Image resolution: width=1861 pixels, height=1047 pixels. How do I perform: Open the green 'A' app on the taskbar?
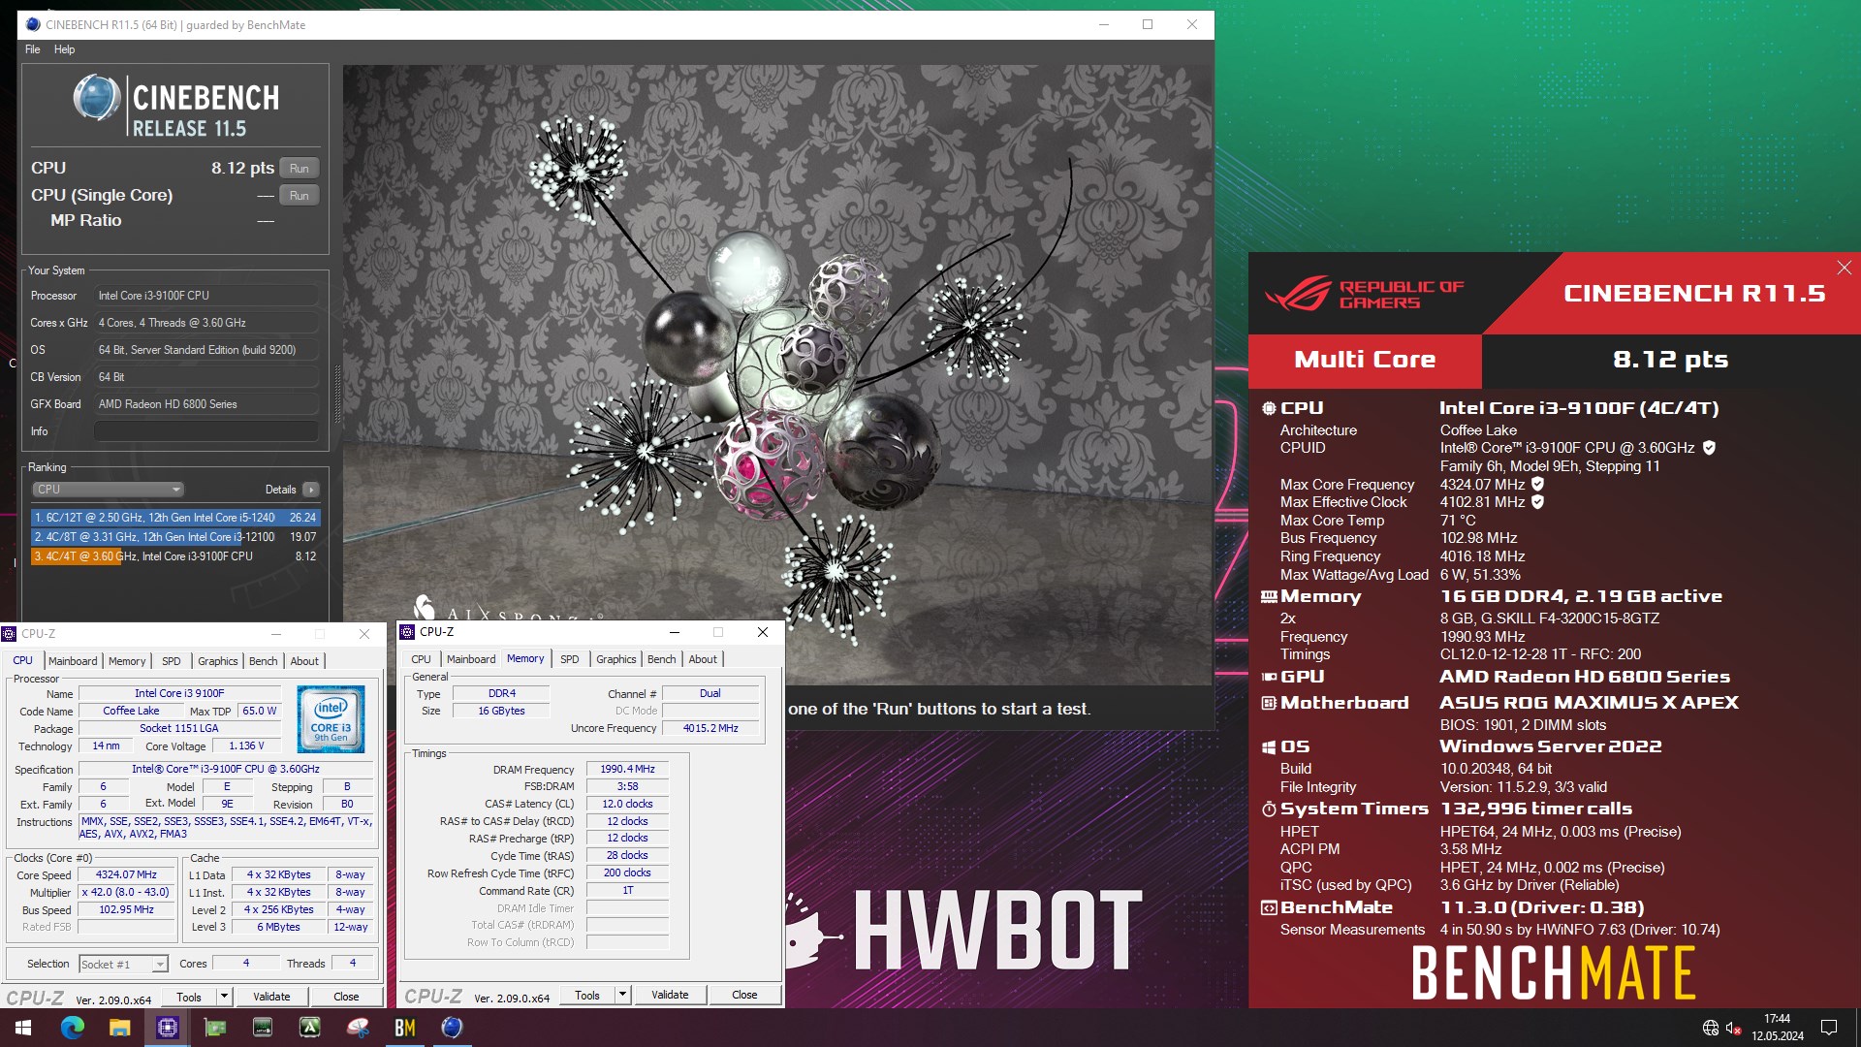point(310,1028)
